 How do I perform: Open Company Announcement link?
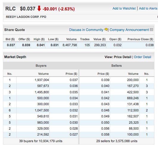(129, 30)
